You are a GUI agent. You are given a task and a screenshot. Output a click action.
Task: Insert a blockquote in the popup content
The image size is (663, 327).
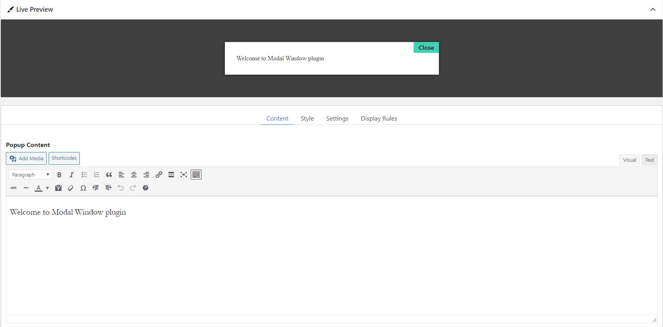coord(109,175)
